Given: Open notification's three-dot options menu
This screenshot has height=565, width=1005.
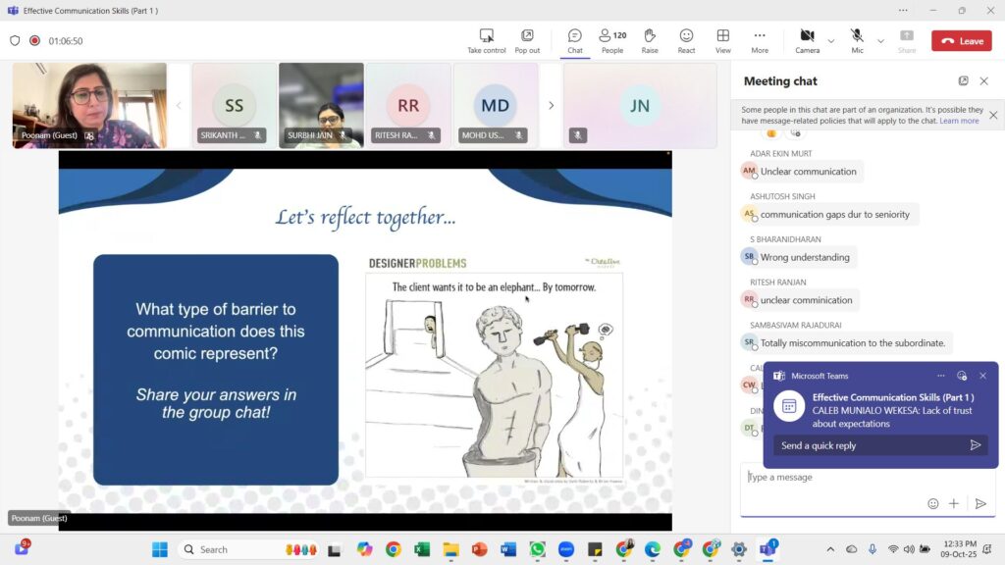Looking at the screenshot, I should [x=940, y=376].
